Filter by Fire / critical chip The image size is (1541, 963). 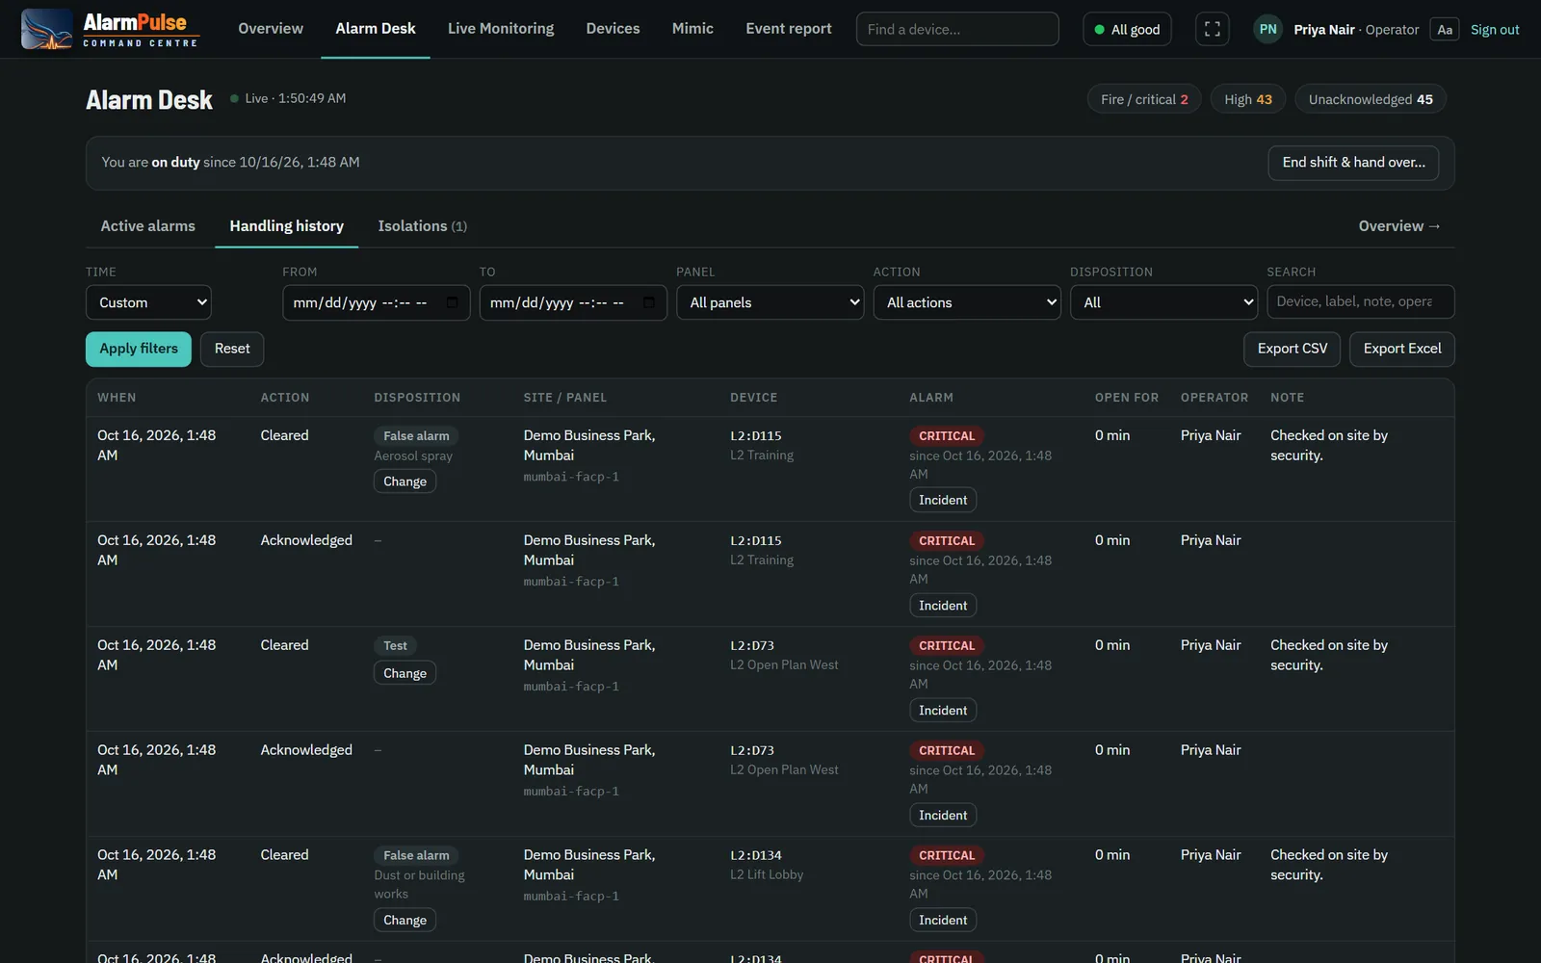(1144, 99)
